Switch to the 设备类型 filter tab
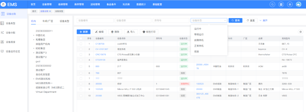 pyautogui.click(x=64, y=21)
